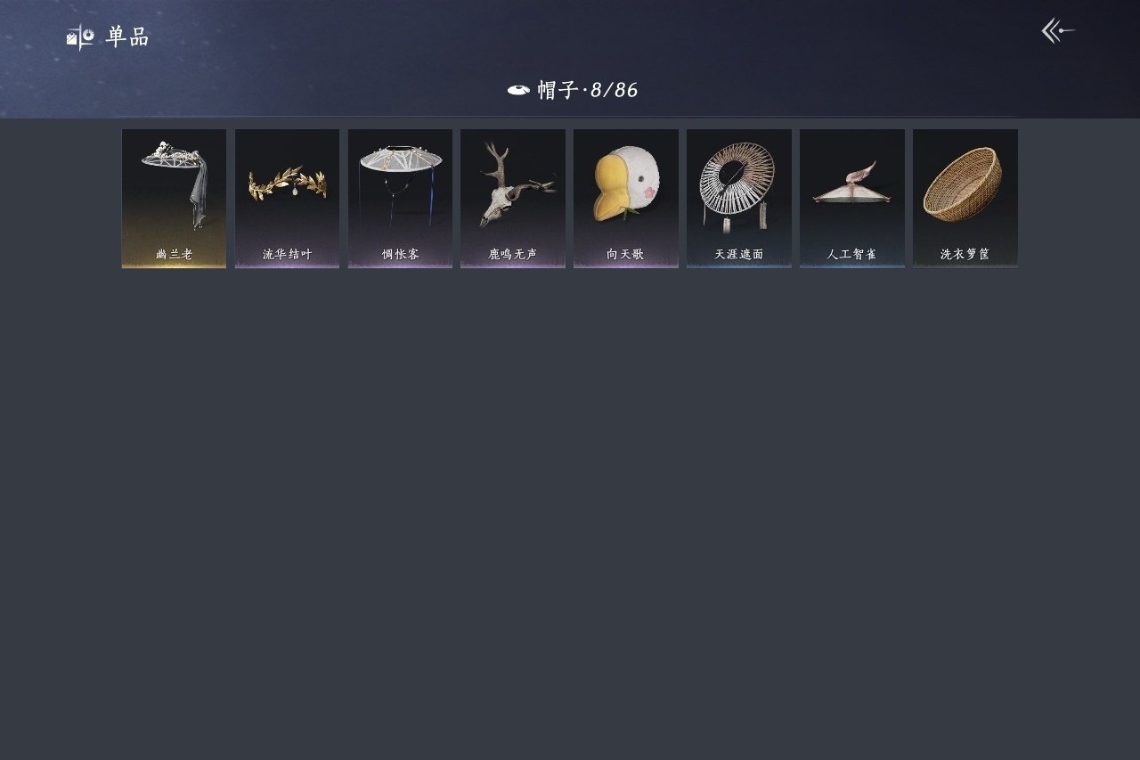Click the 幽兰老 name label
The height and width of the screenshot is (760, 1140).
[174, 254]
